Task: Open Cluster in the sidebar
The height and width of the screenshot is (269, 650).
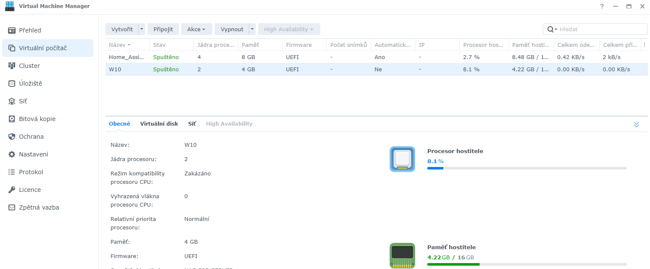Action: click(x=48, y=66)
